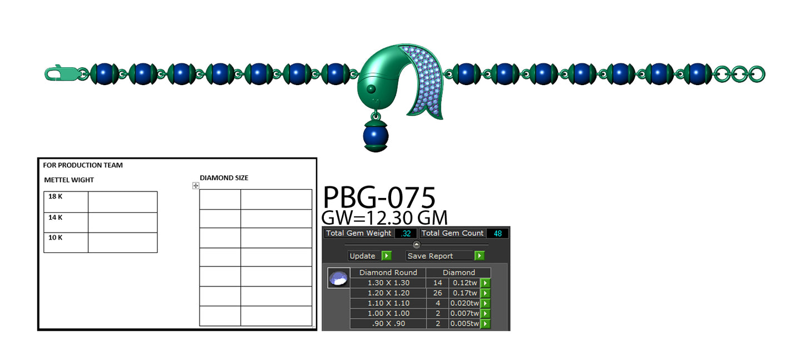Click the green arrow for the 1.30 X 1.30 row
Viewport: 804px width, 337px height.
(x=484, y=283)
